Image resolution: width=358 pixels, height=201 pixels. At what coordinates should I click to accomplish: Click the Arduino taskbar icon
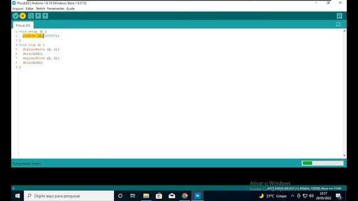(x=197, y=196)
